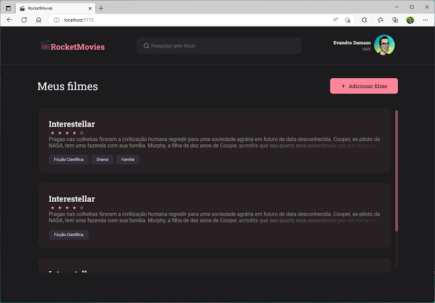Click the RocketMovies brand title

[78, 47]
